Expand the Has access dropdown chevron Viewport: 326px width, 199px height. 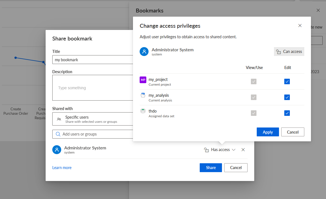click(234, 150)
